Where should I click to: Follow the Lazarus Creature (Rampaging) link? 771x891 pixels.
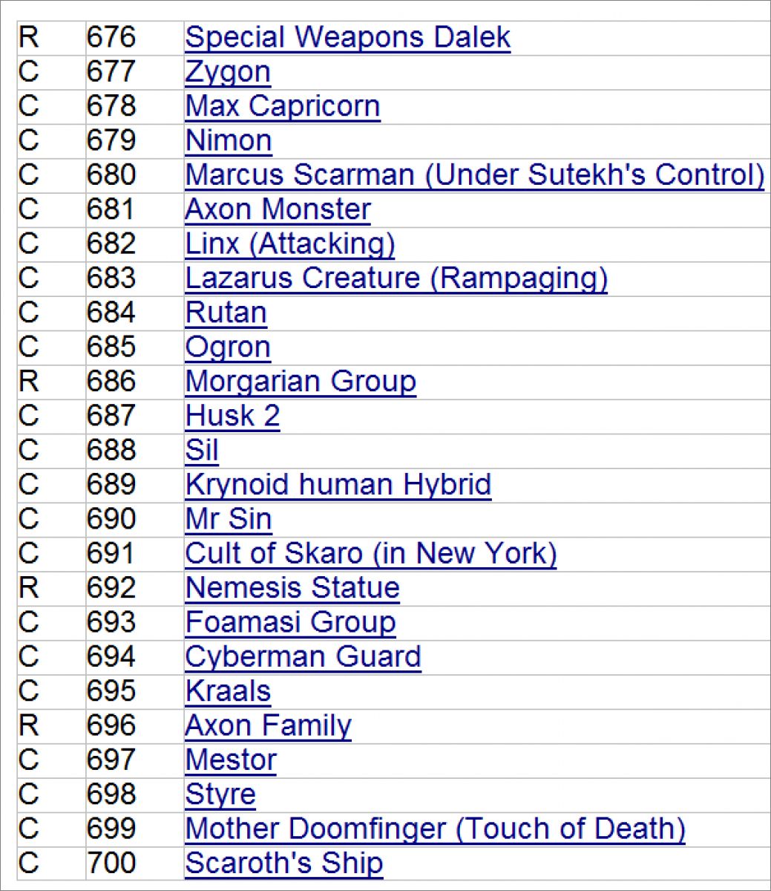tap(396, 278)
